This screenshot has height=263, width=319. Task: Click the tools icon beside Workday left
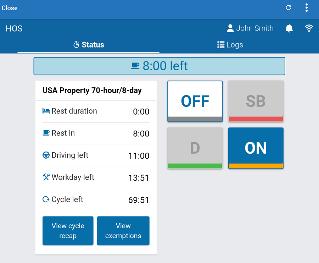46,177
